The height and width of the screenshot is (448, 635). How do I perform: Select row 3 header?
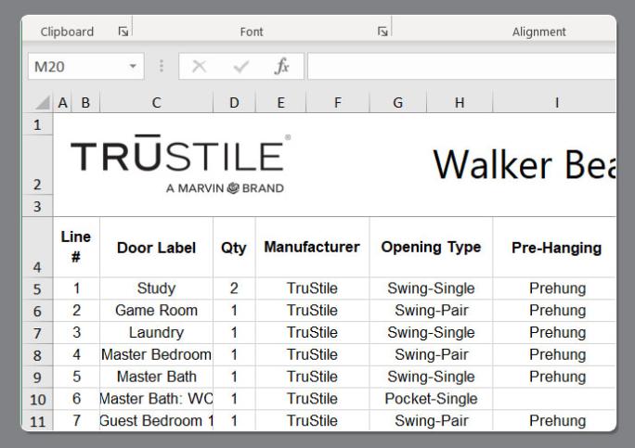(x=37, y=206)
